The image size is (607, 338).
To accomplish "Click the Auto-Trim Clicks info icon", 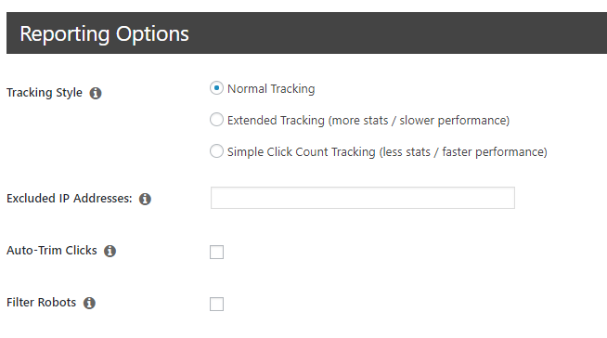I will [x=110, y=251].
